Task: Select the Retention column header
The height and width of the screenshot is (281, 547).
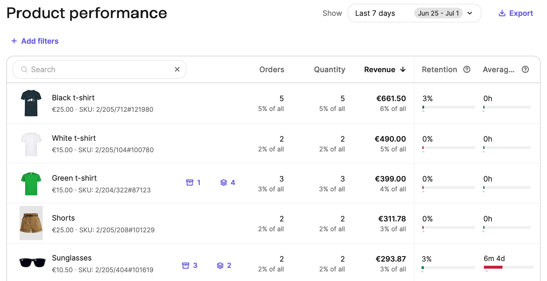Action: coord(439,69)
